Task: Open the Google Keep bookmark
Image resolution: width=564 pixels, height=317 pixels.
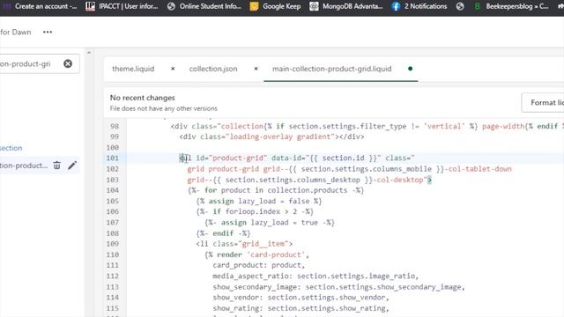Action: tap(276, 6)
